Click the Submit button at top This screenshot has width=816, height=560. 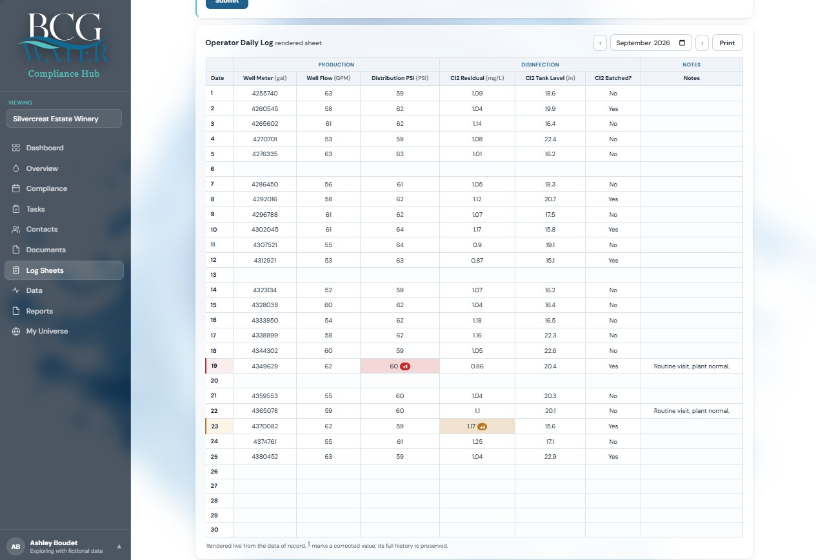(x=227, y=3)
